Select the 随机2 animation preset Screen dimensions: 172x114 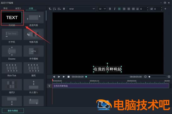tap(12, 85)
